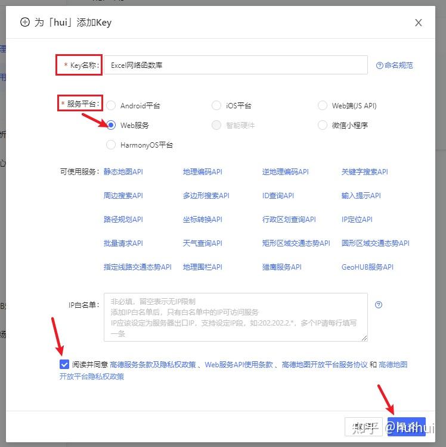
Task: Select the Android平台 radio button
Action: tap(111, 105)
